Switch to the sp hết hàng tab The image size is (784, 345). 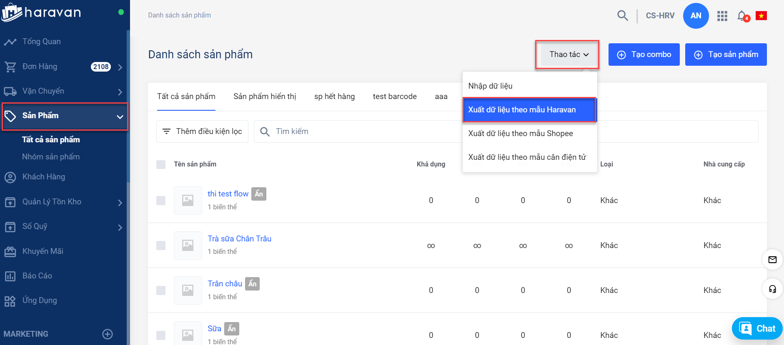[x=334, y=97]
